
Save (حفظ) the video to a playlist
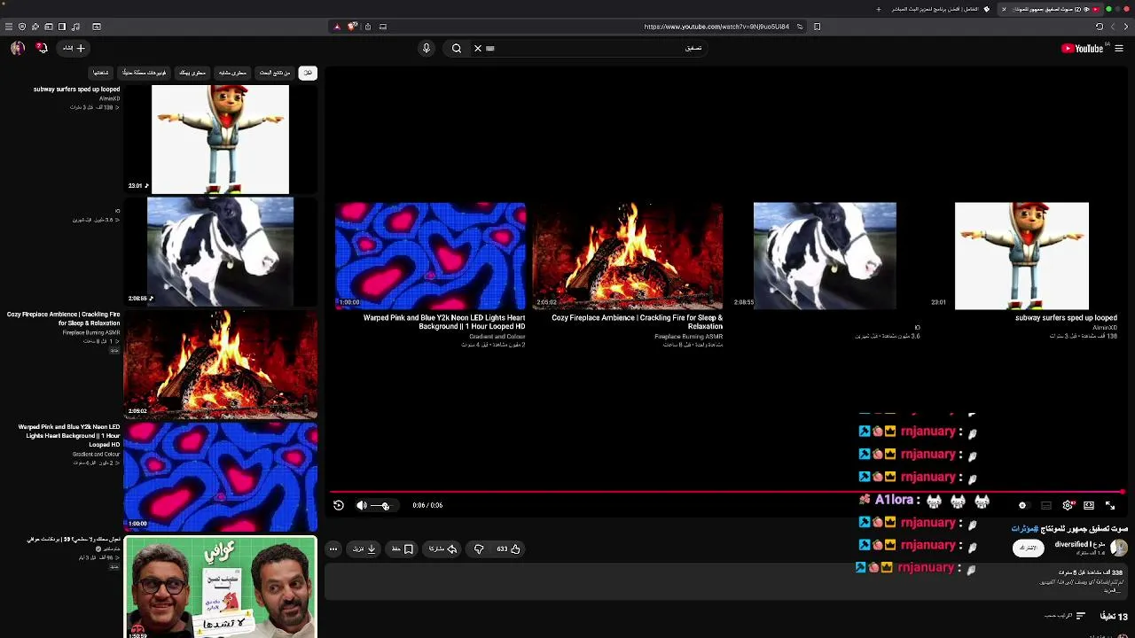403,549
